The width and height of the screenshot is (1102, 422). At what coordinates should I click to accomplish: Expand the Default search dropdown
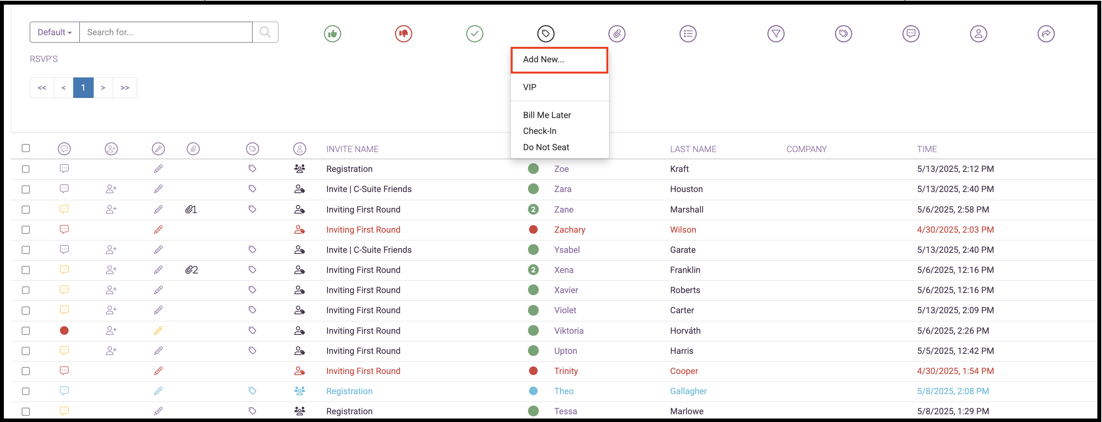[55, 32]
